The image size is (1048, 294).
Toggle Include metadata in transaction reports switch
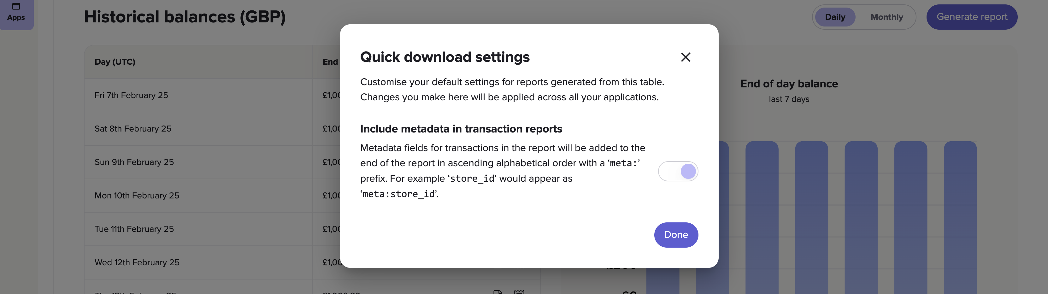678,171
